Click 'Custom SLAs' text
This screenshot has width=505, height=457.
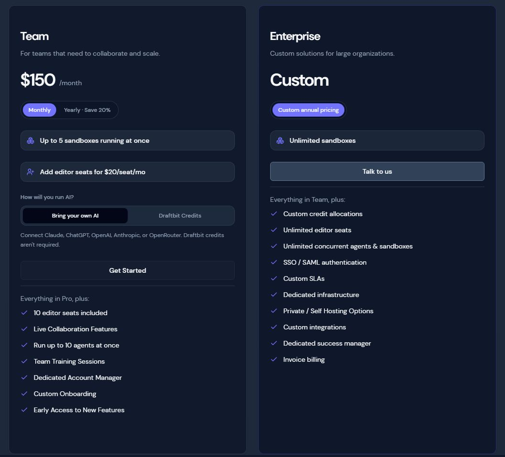pos(303,278)
